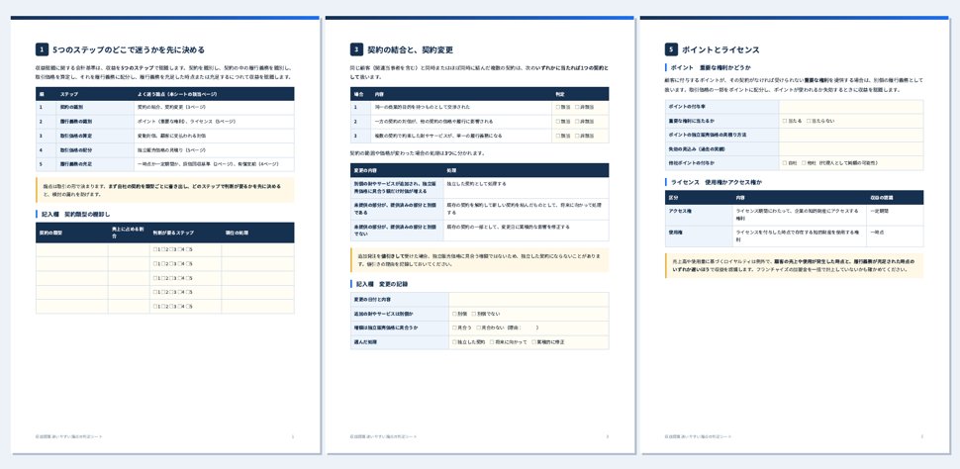Click heading ポイントとライセンス
The height and width of the screenshot is (469, 960).
(x=720, y=49)
